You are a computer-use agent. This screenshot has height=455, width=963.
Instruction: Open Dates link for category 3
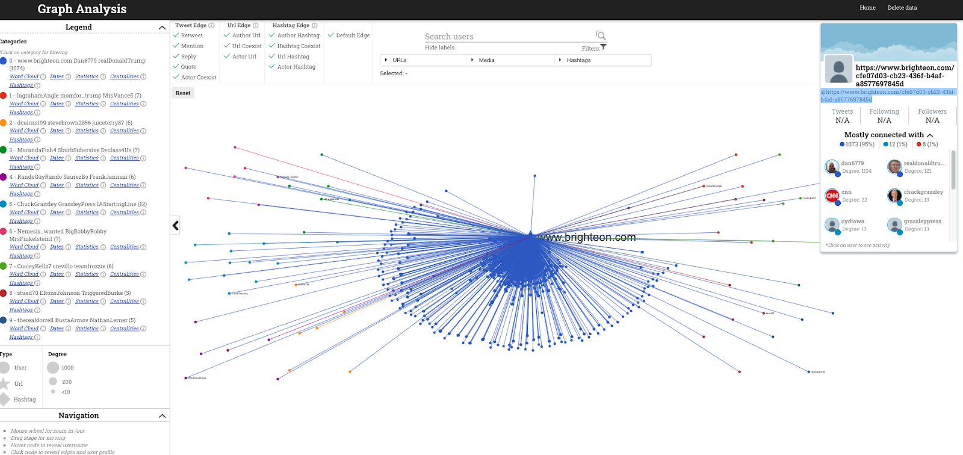(57, 158)
